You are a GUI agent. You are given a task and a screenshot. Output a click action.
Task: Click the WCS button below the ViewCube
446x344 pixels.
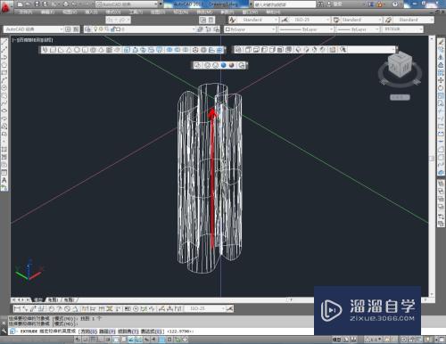point(400,97)
